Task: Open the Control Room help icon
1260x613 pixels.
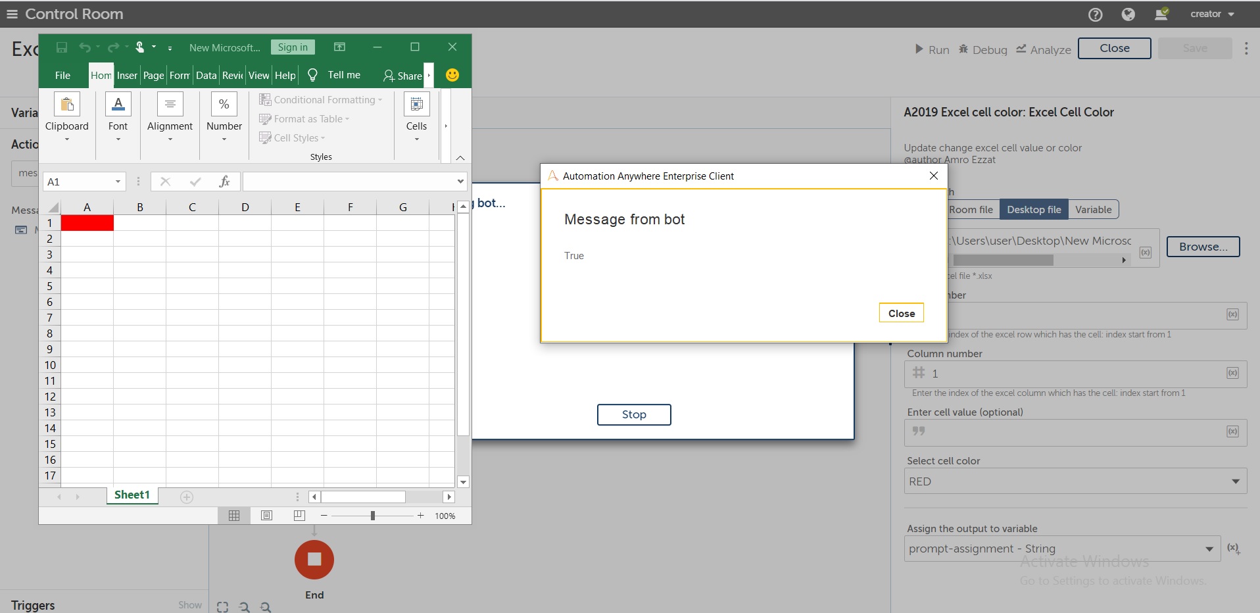Action: coord(1095,14)
